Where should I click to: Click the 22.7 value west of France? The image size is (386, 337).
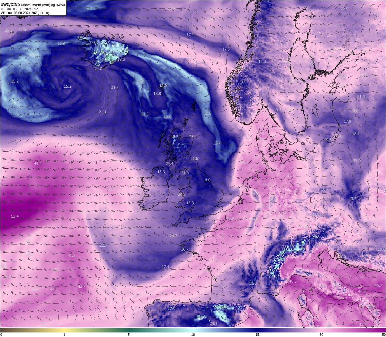coord(103,245)
